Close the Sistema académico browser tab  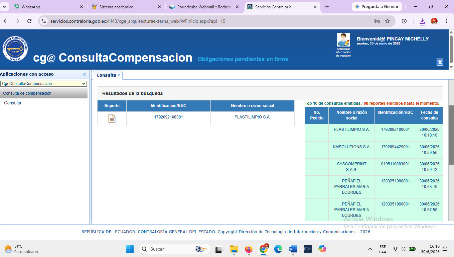click(x=159, y=7)
